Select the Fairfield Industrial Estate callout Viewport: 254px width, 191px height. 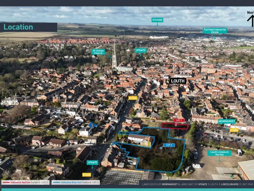point(215,31)
